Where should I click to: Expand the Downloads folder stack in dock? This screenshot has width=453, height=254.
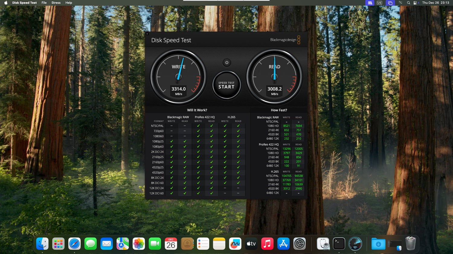tap(378, 244)
